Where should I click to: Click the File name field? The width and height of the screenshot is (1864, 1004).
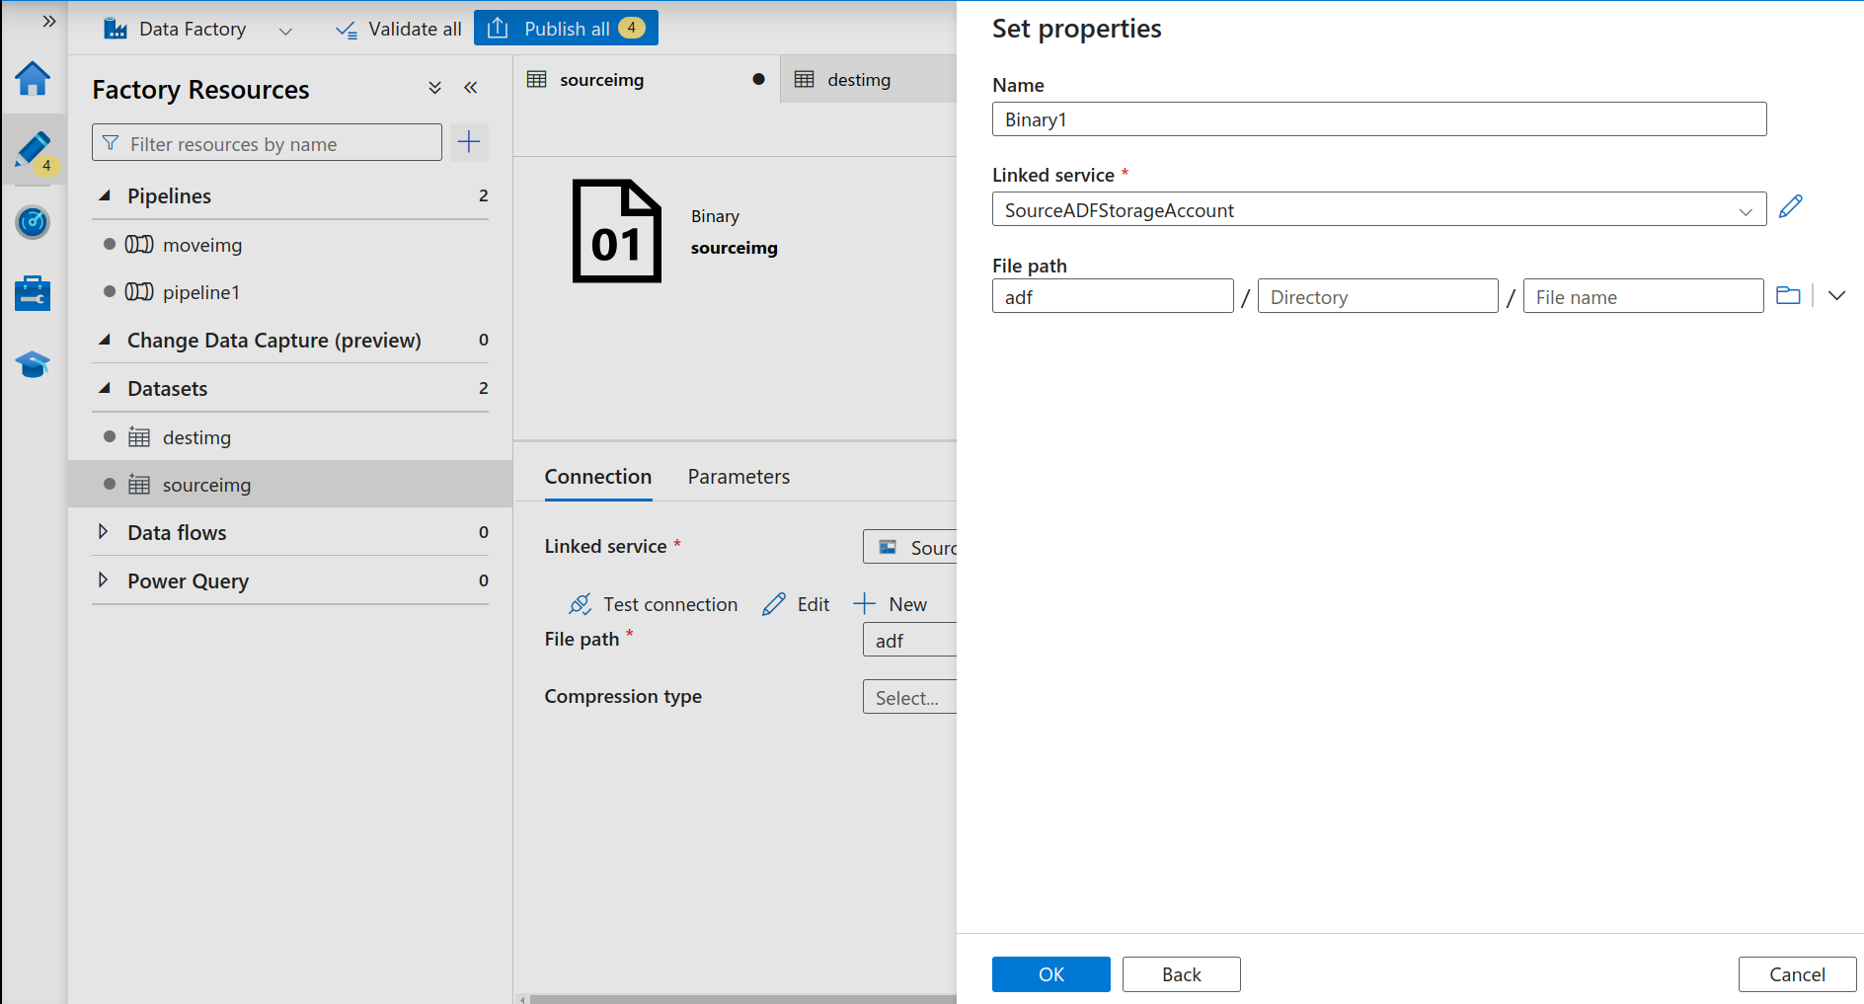[1643, 296]
